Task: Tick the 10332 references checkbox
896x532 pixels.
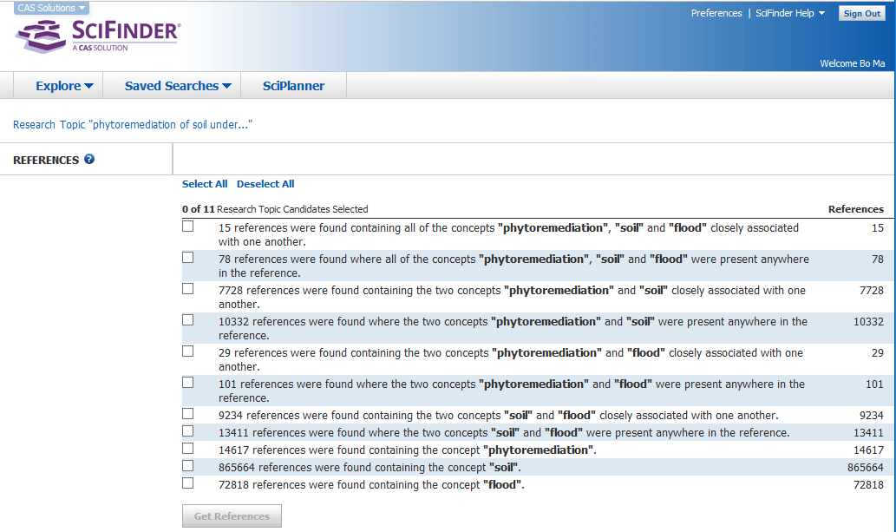Action: pyautogui.click(x=188, y=320)
